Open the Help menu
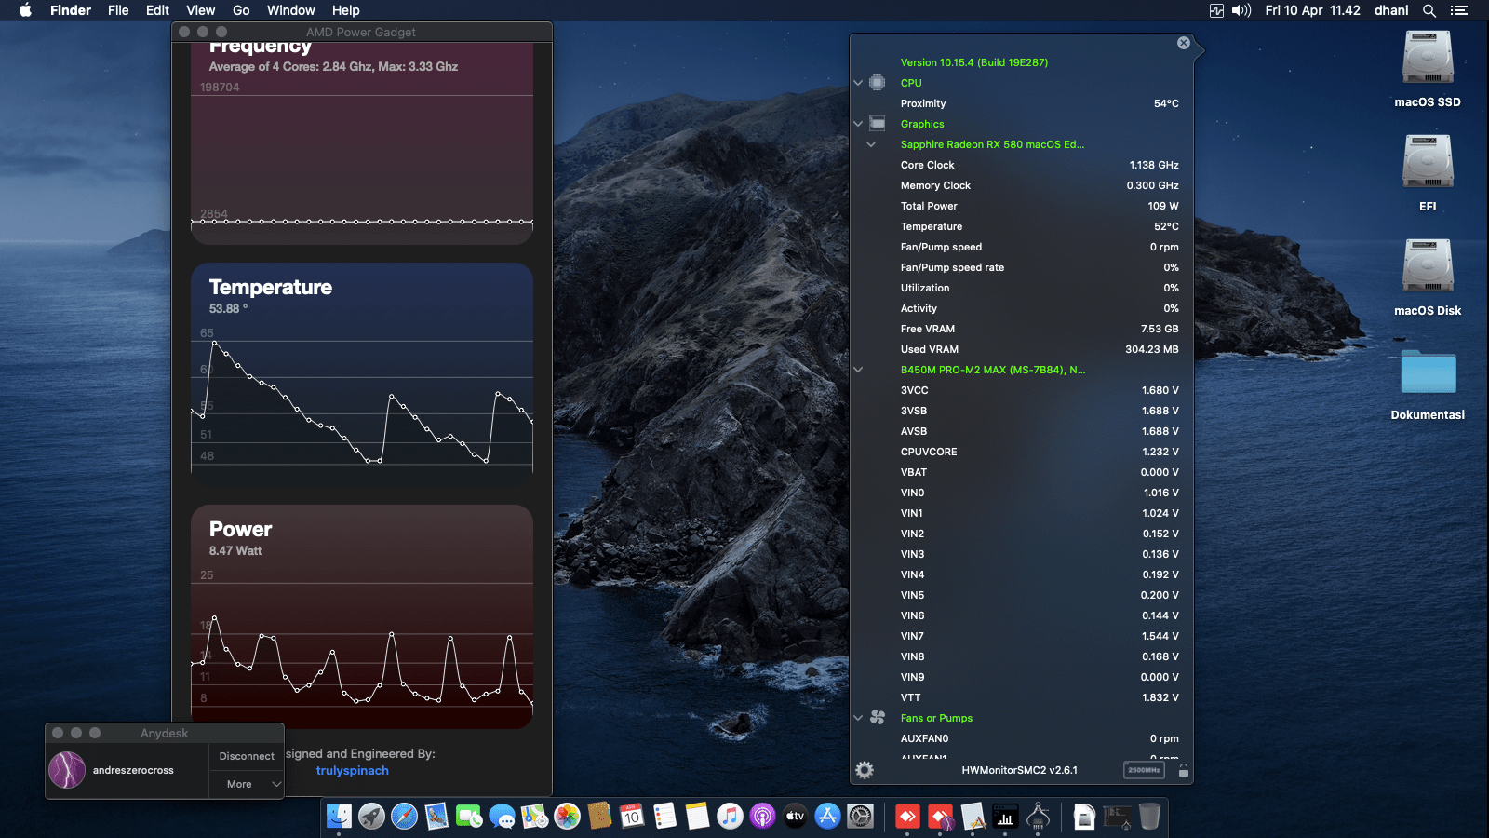The width and height of the screenshot is (1489, 838). click(346, 10)
